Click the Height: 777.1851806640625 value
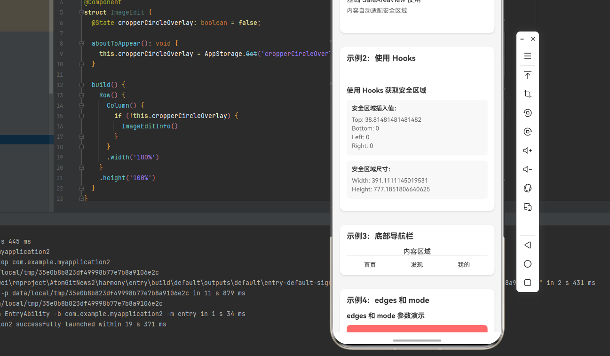The height and width of the screenshot is (356, 610). tap(391, 190)
